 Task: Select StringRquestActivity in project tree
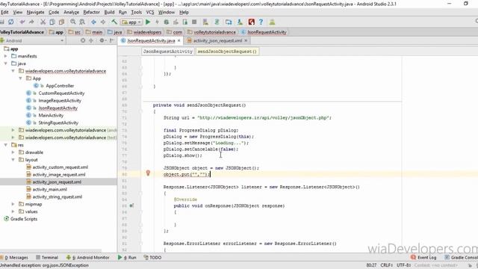[x=58, y=123]
